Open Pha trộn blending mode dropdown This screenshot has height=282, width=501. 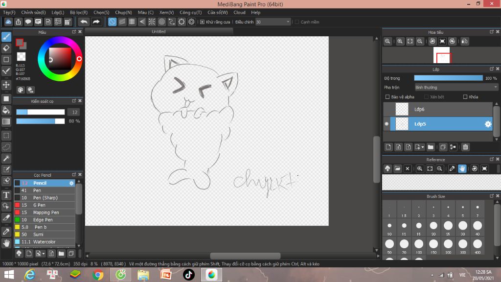456,87
